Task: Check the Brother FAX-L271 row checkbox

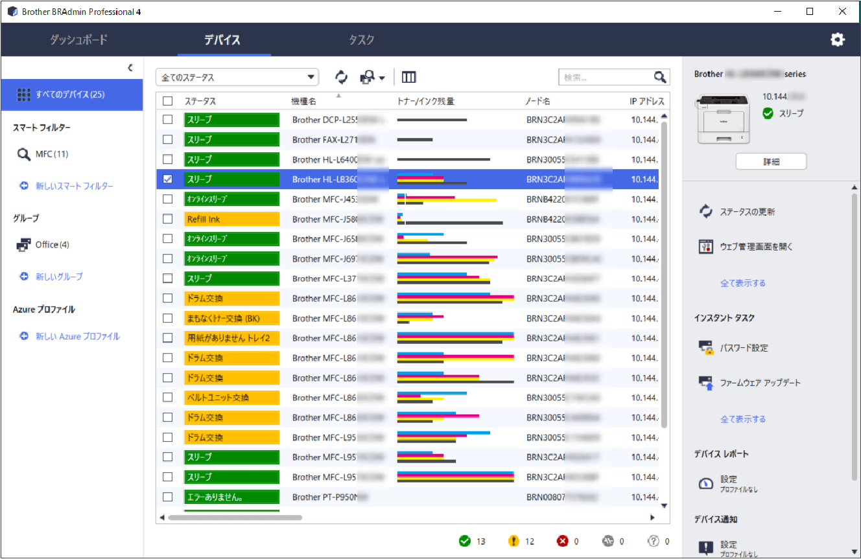Action: (x=168, y=139)
